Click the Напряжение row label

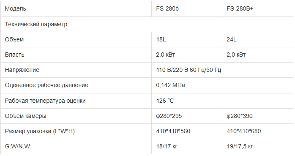click(x=22, y=70)
